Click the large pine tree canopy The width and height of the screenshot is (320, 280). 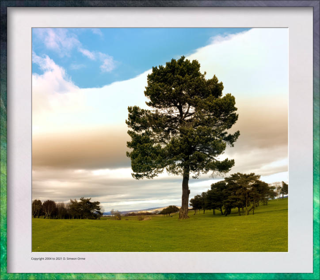coord(181,115)
